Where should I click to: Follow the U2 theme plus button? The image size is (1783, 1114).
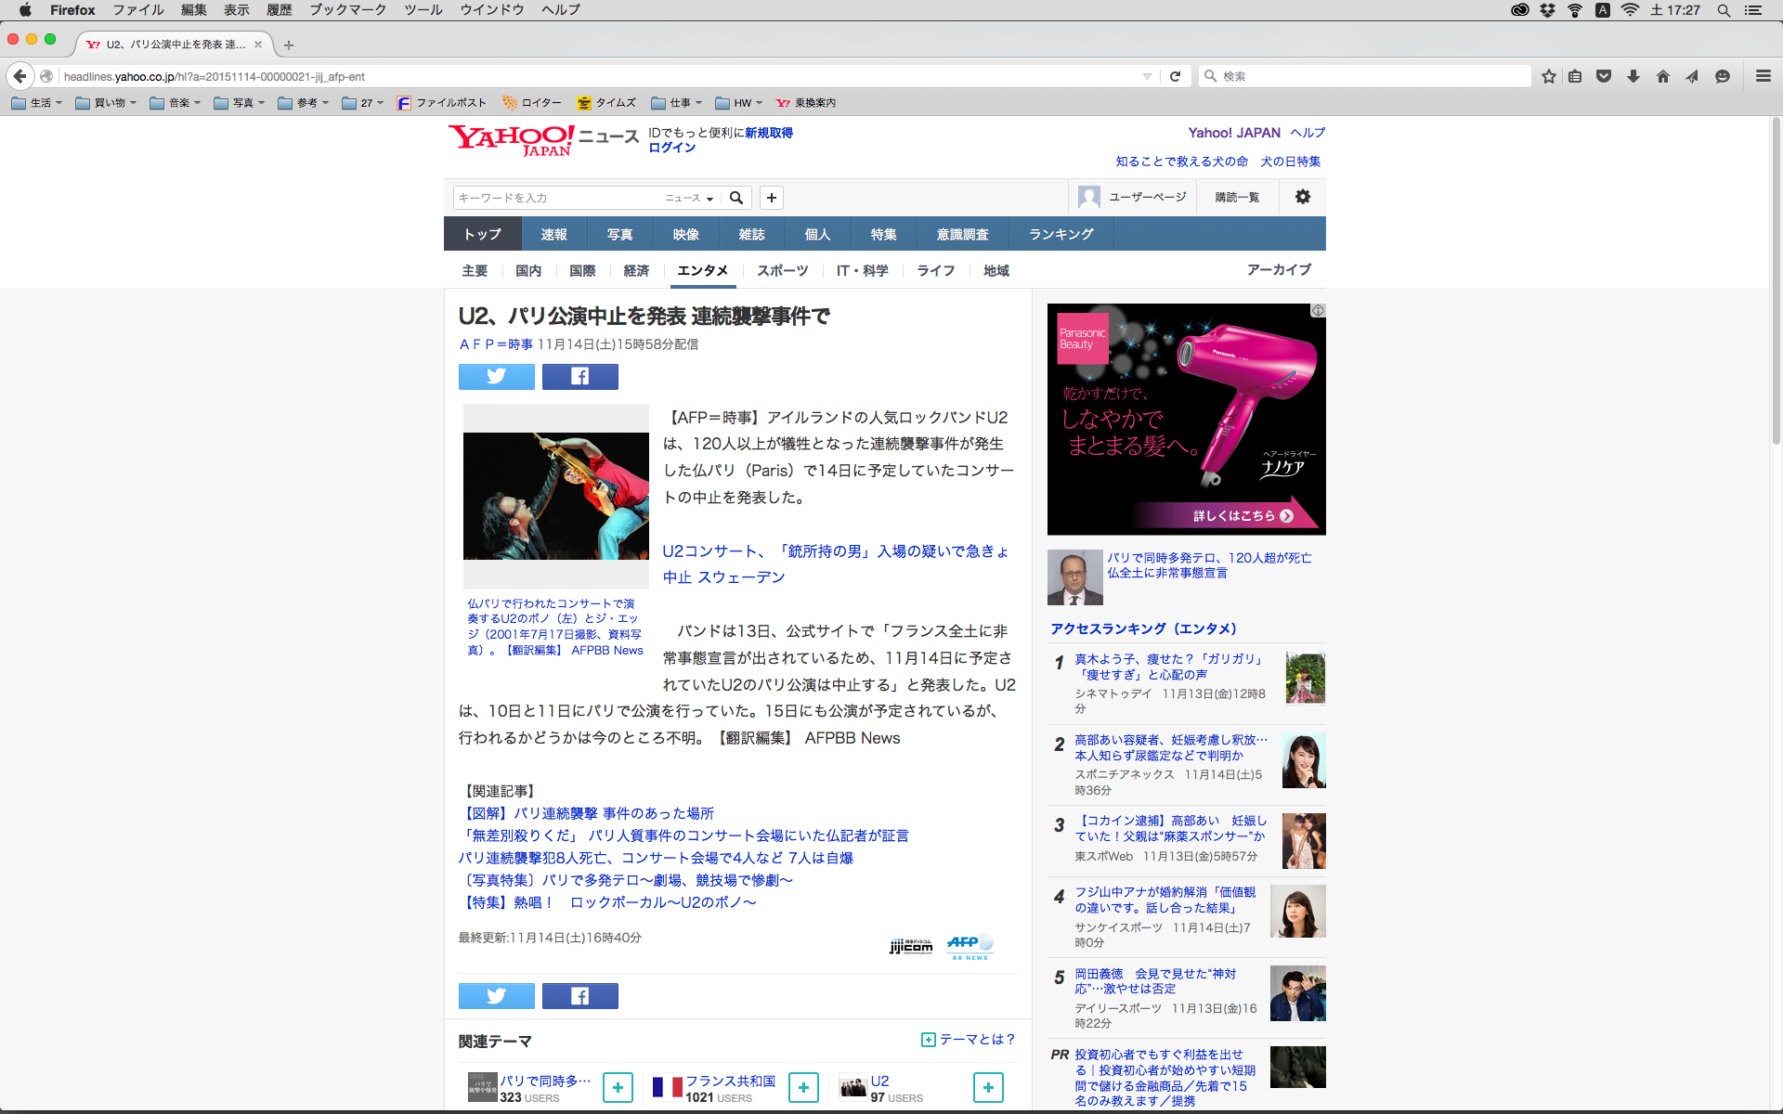(988, 1087)
